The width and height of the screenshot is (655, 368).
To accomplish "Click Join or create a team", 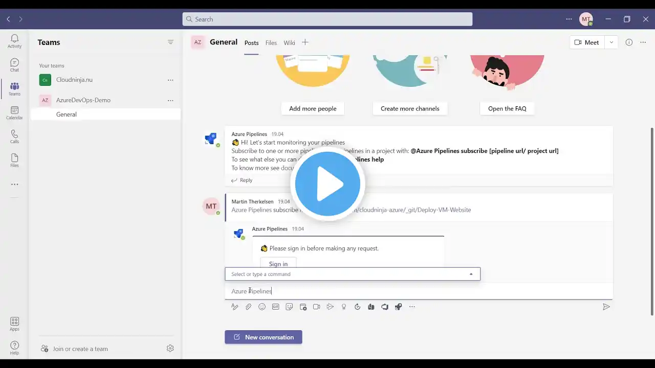I will 75,349.
